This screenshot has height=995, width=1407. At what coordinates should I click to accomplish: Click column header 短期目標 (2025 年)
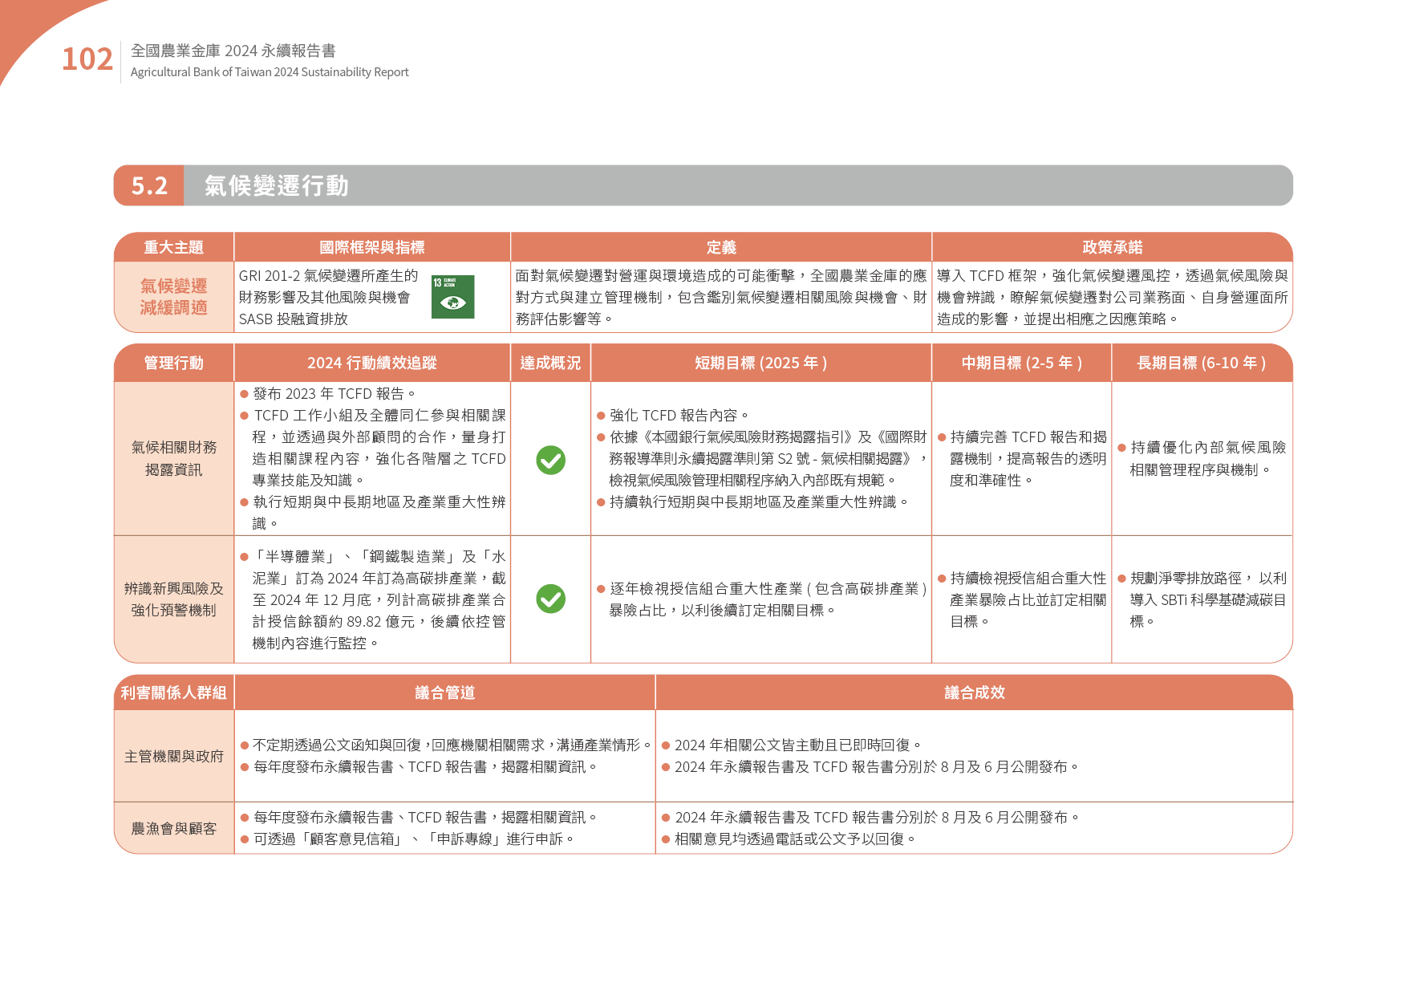(760, 363)
